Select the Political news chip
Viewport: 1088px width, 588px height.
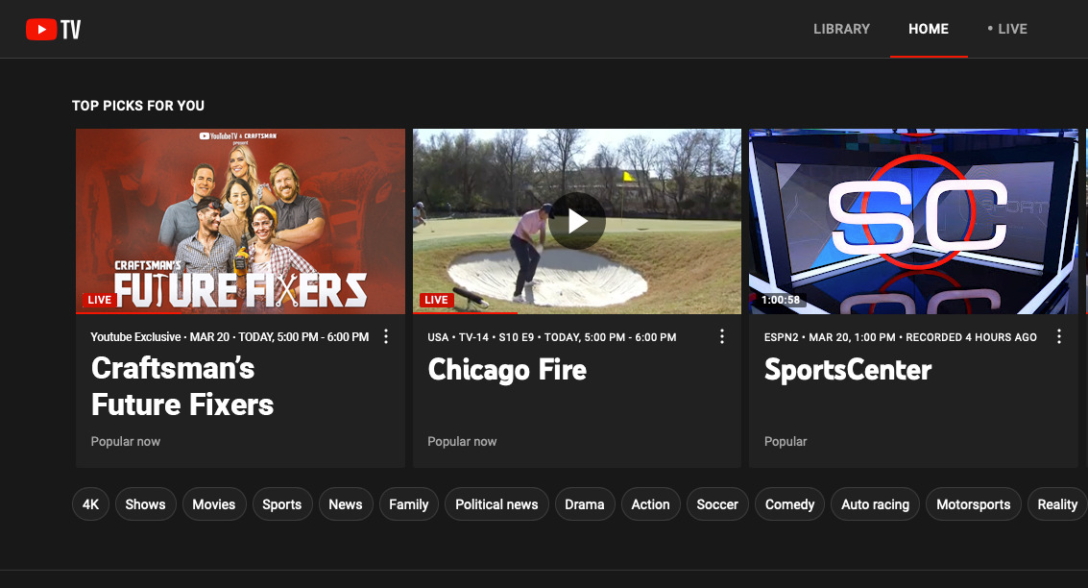point(496,504)
